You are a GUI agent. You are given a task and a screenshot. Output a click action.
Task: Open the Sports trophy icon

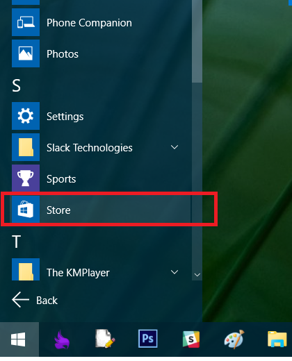(26, 178)
